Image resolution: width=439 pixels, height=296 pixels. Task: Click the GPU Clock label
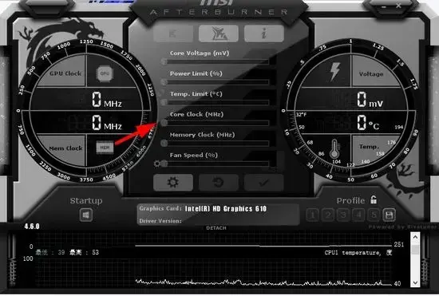[x=65, y=73]
